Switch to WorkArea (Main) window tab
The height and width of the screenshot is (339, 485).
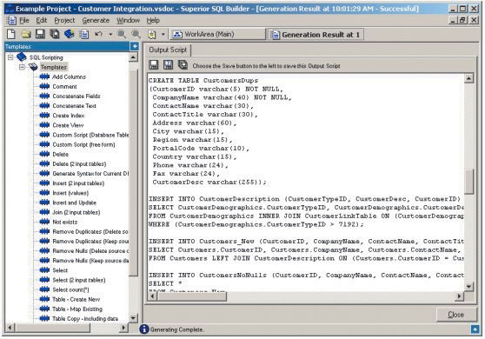point(217,34)
